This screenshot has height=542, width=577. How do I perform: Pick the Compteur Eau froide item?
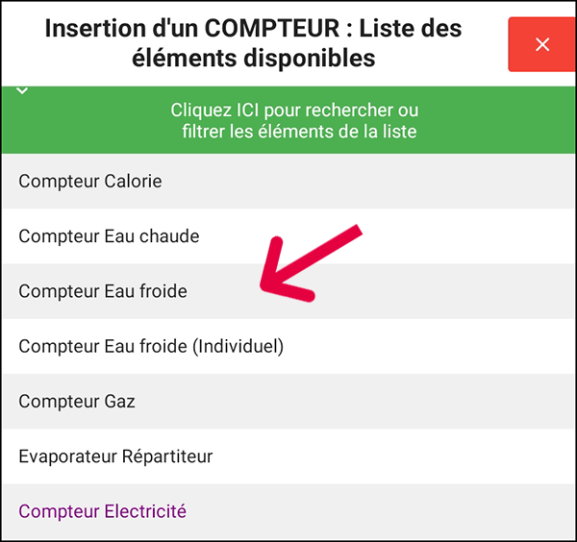click(103, 290)
